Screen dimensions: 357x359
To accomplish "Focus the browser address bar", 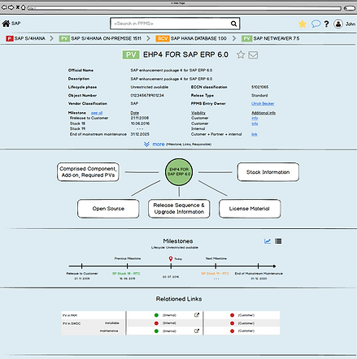I will point(185,8).
